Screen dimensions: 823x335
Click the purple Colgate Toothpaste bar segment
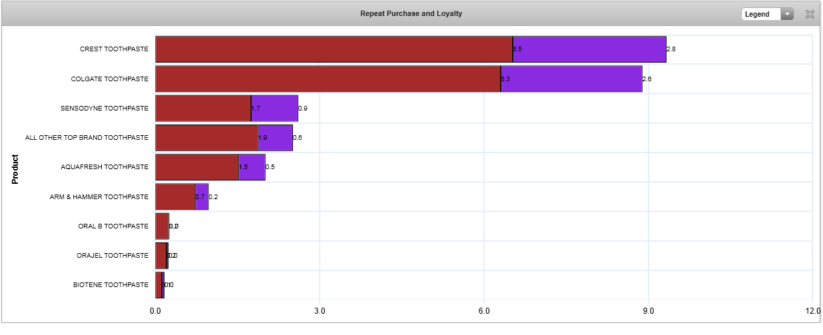(571, 79)
